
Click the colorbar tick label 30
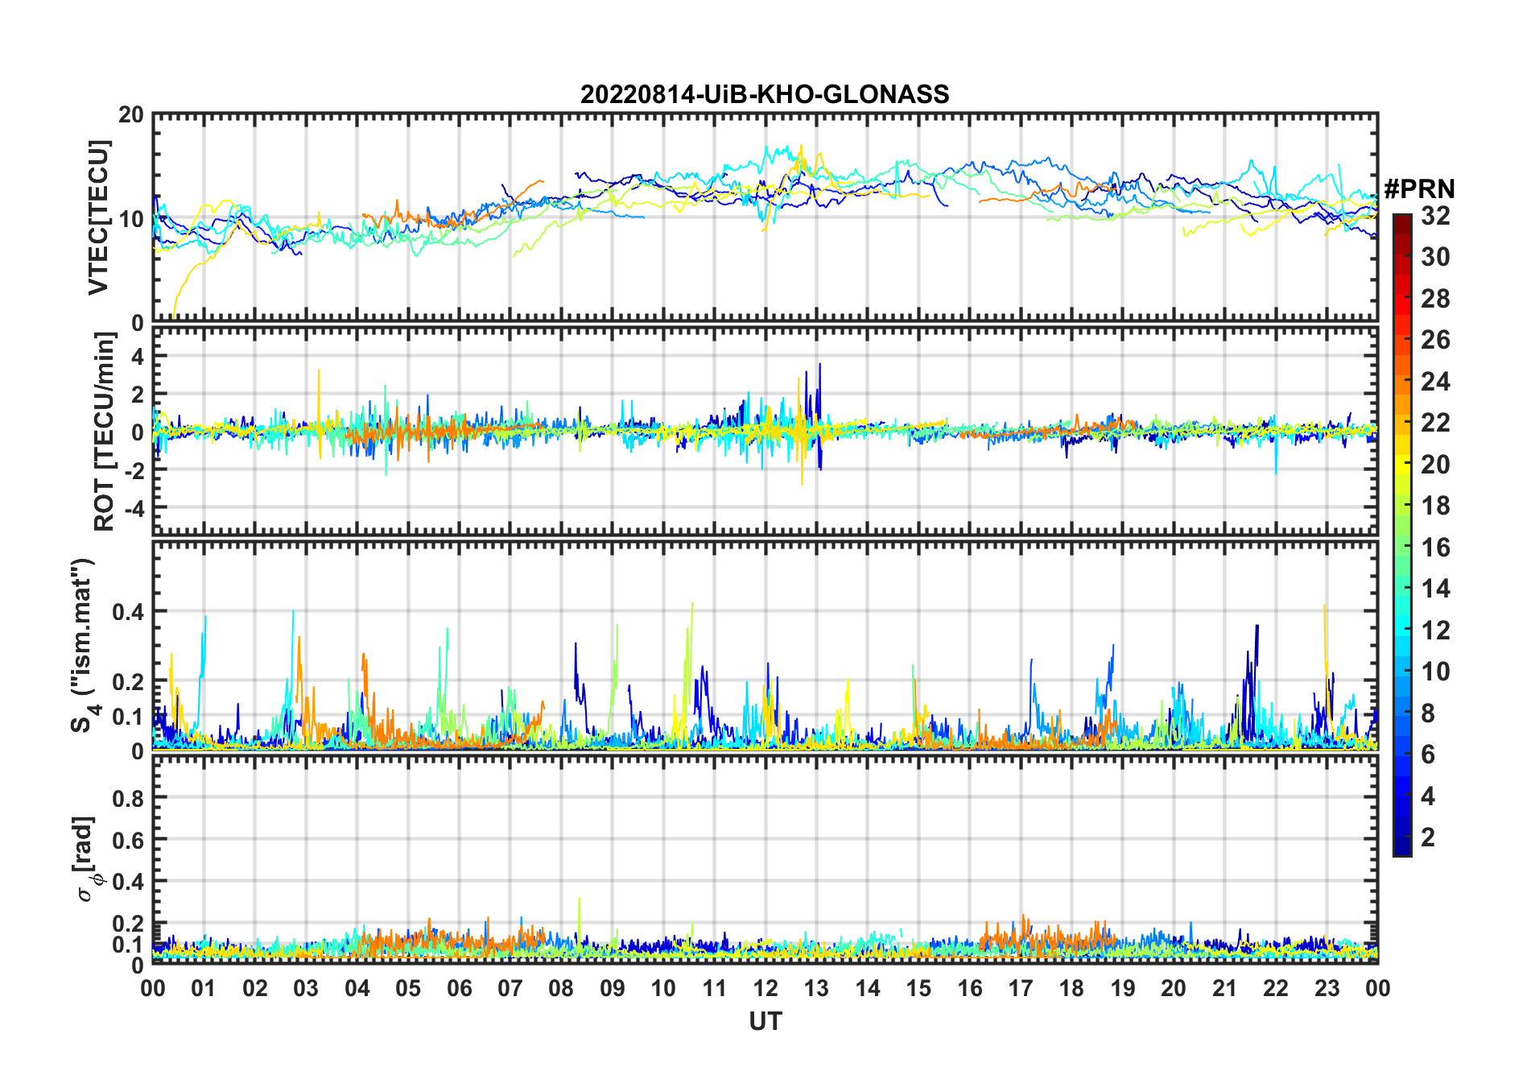tap(1435, 257)
